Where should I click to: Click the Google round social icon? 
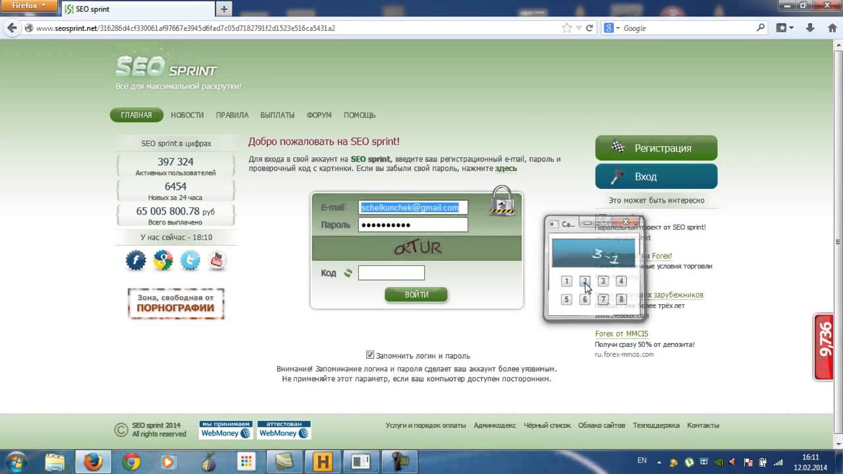tap(163, 261)
